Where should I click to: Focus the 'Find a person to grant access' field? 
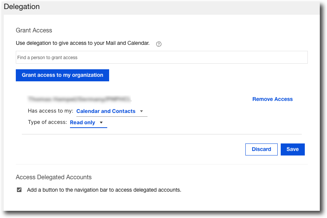point(161,58)
